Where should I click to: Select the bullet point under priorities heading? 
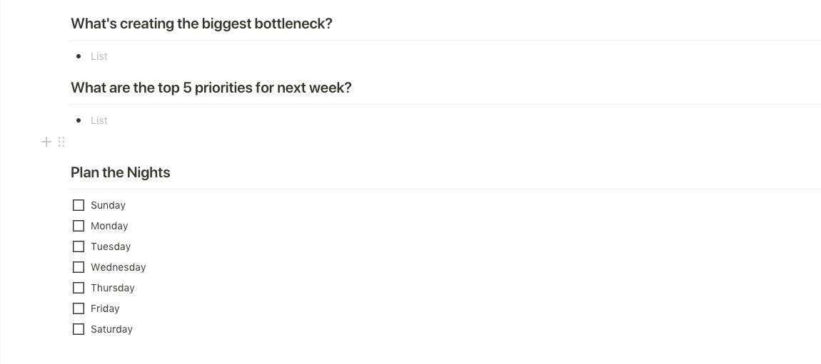click(x=79, y=120)
